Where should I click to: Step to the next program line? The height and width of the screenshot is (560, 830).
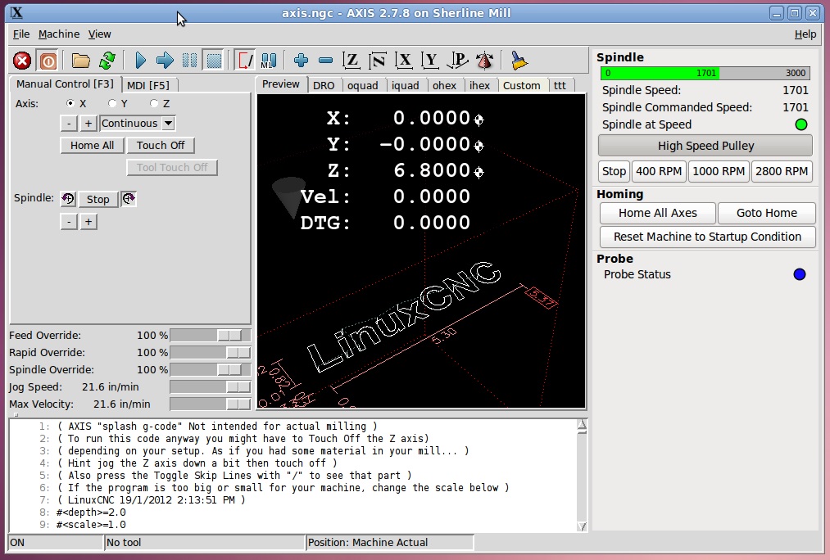point(165,61)
